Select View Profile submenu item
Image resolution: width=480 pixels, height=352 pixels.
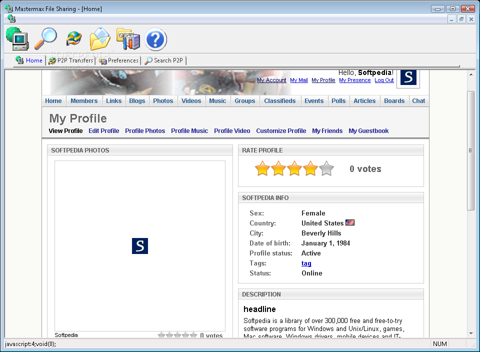point(65,130)
